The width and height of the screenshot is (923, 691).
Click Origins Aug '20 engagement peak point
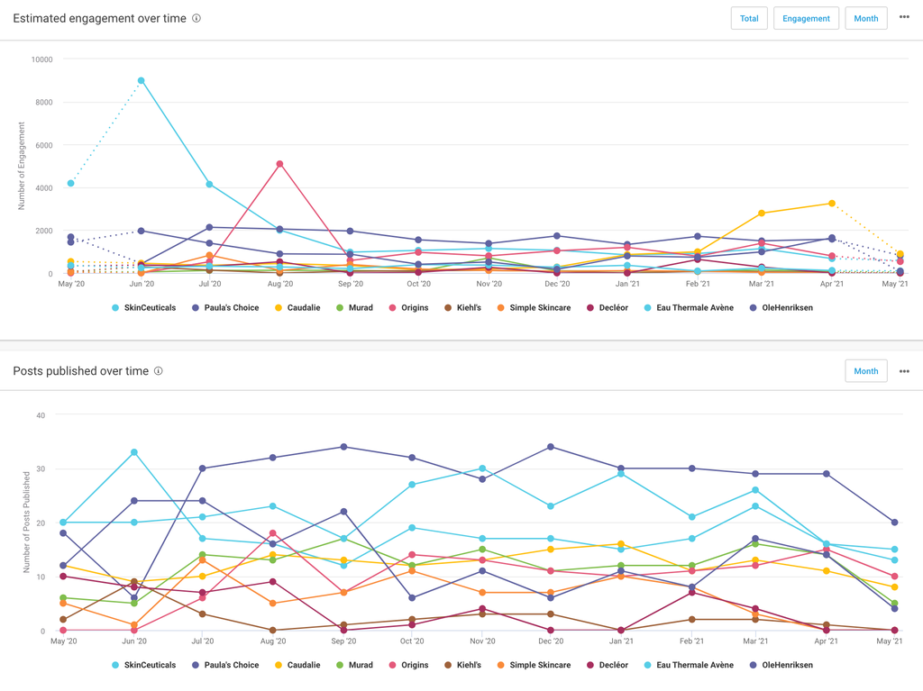(280, 164)
